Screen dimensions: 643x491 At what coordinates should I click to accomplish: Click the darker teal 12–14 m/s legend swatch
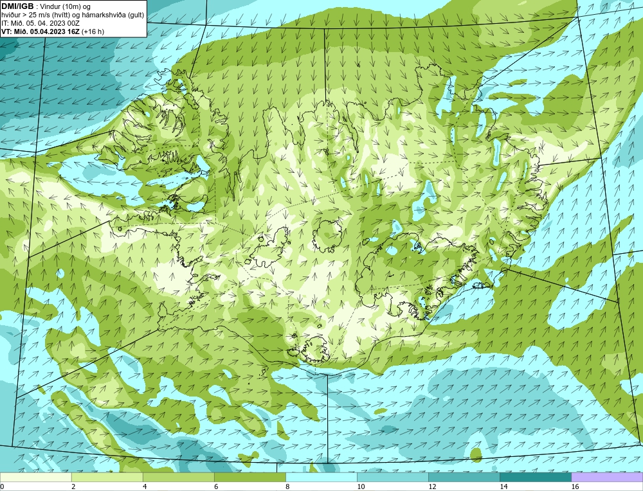[464, 477]
